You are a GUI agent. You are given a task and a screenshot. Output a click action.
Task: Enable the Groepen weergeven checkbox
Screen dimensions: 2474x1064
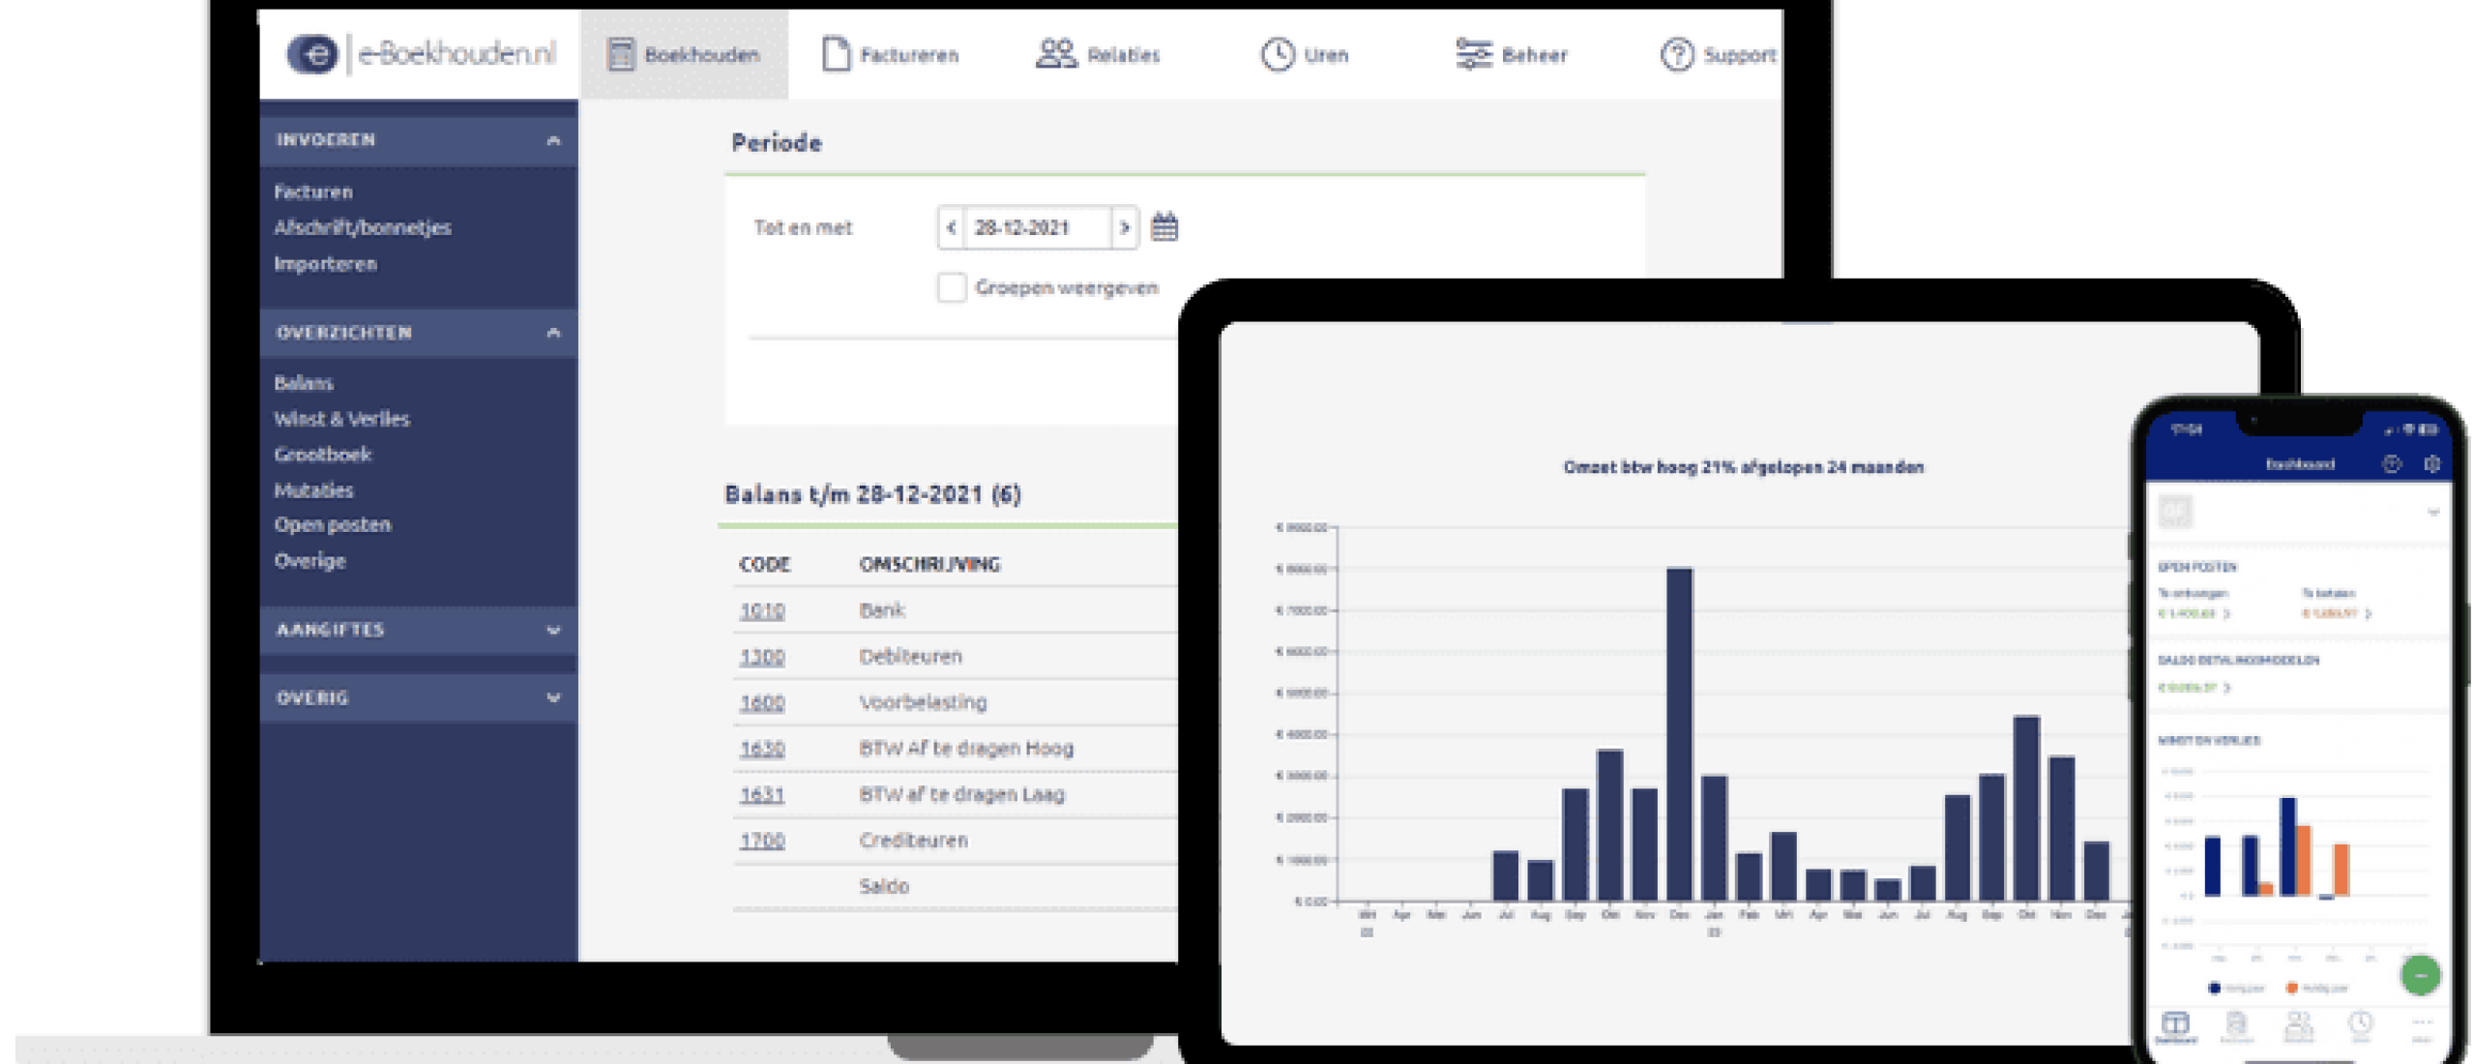[x=953, y=287]
